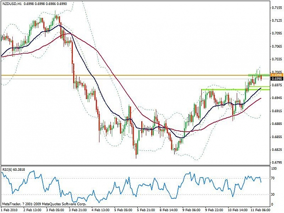The image size is (284, 213).
Task: Click the 9 Feb 22:00 time label
Action: 214,210
